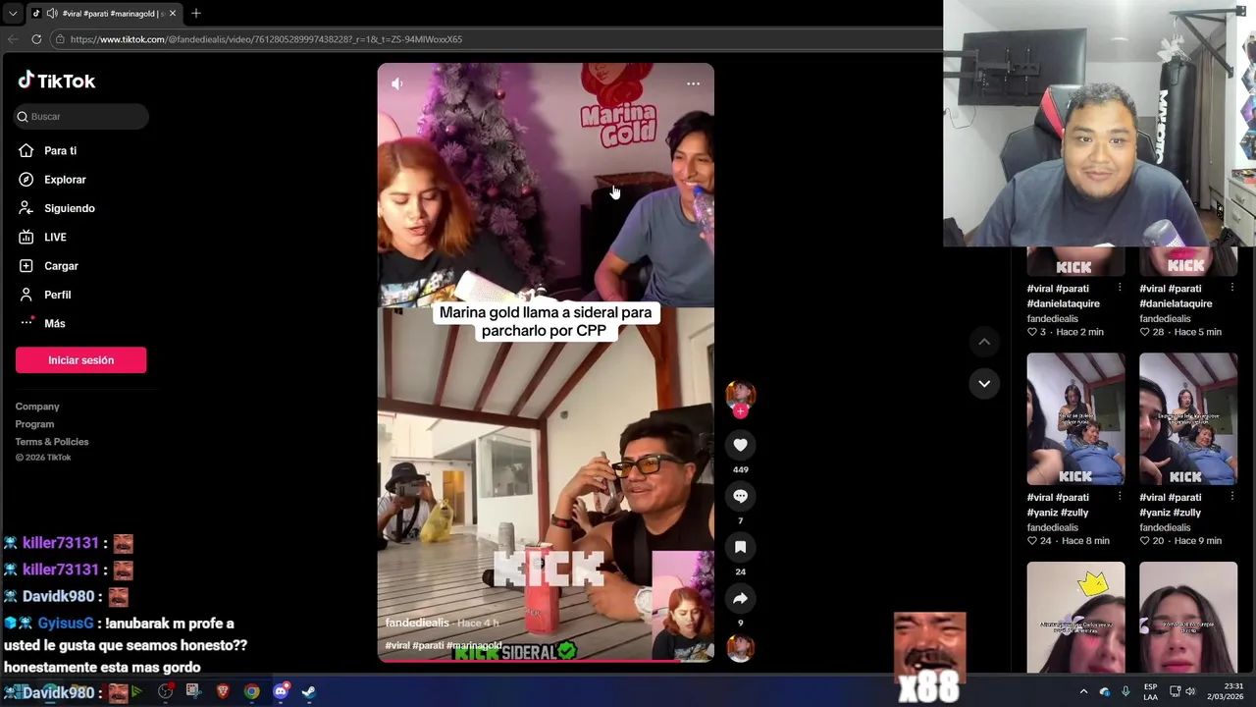Expand the Más menu
This screenshot has width=1256, height=707.
(41, 323)
